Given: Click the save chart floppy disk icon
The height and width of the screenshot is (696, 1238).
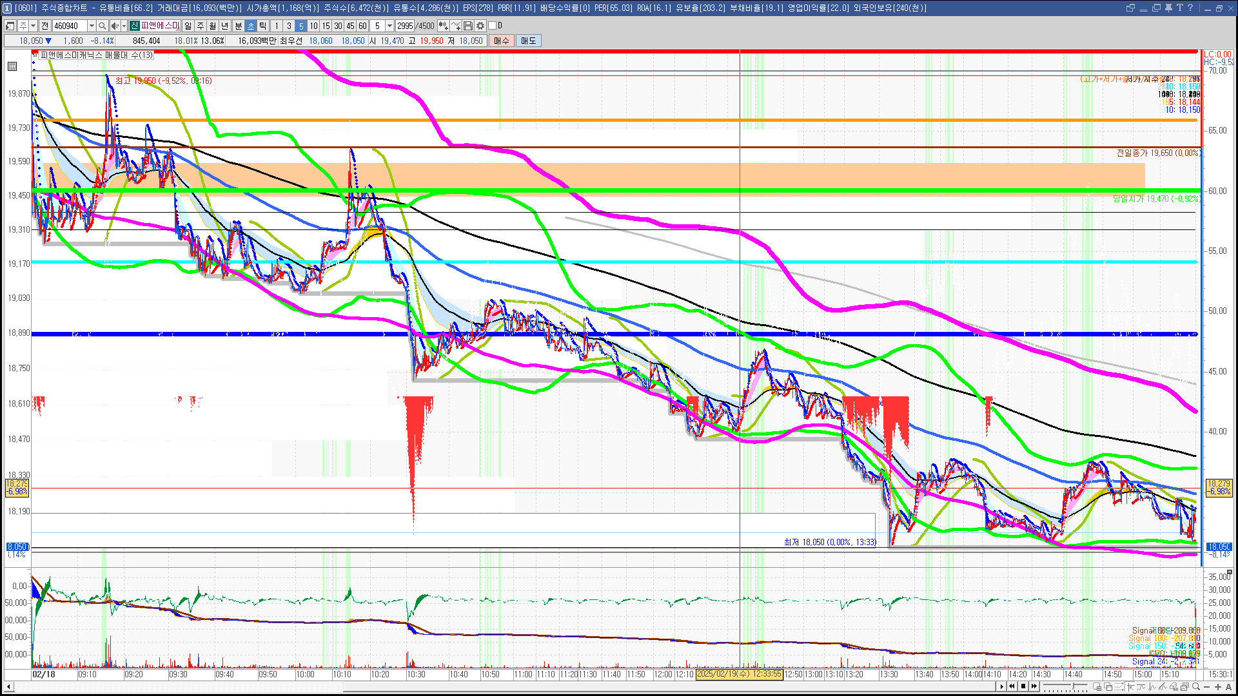Looking at the screenshot, I should tap(468, 26).
